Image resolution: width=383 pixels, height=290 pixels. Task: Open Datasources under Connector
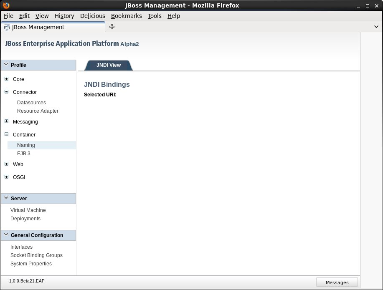(31, 103)
